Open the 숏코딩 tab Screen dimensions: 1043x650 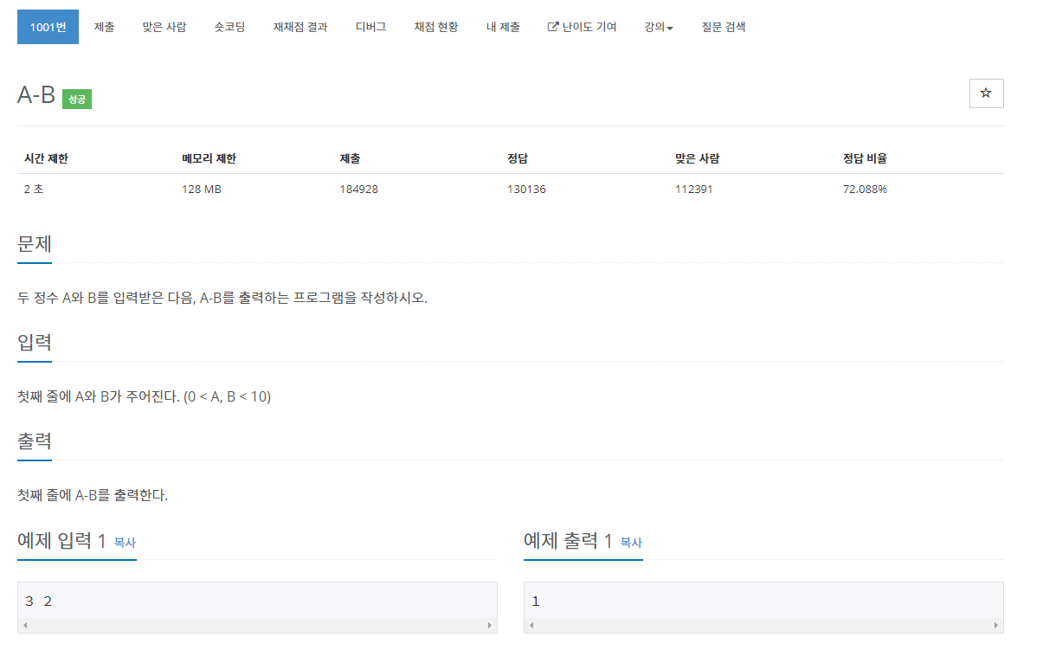point(229,27)
